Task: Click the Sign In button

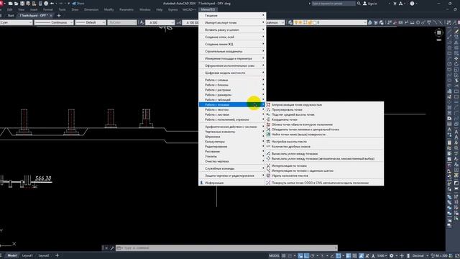Action: tap(370, 4)
